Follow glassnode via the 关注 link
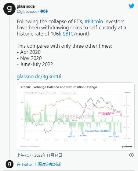This screenshot has width=138, height=171. click(x=44, y=11)
